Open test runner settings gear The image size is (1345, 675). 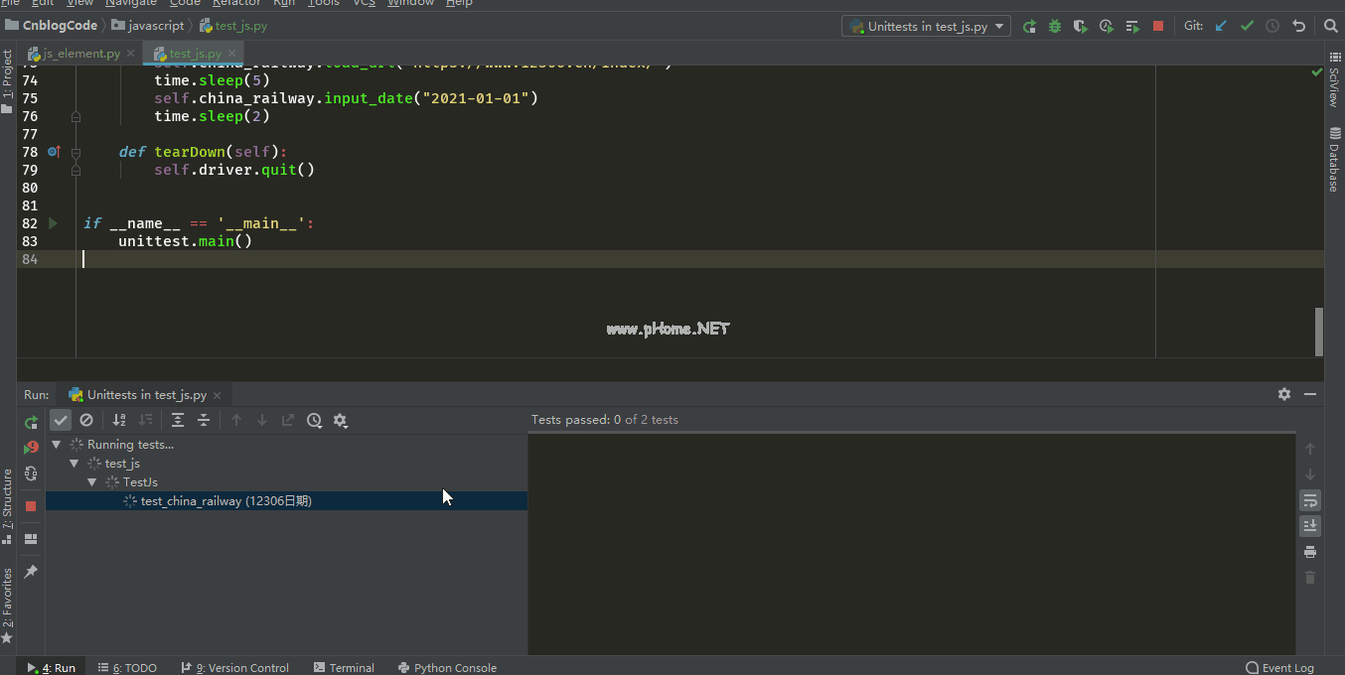point(340,420)
